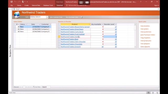Click the No Filter funnel indicator

(x=37, y=87)
